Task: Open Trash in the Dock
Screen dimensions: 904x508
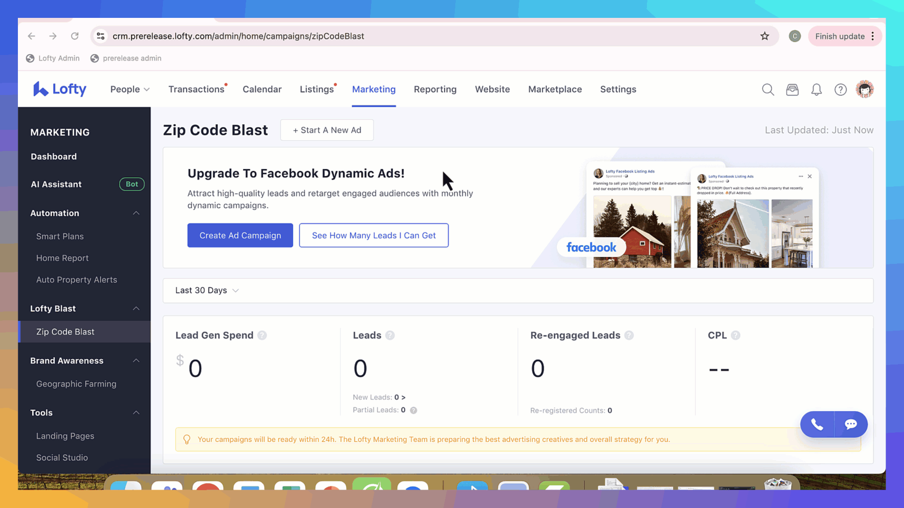Action: [778, 484]
